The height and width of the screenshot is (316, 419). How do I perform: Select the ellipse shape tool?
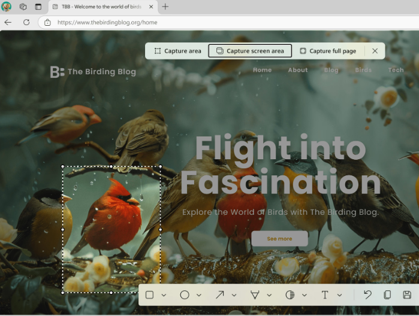[x=185, y=295]
